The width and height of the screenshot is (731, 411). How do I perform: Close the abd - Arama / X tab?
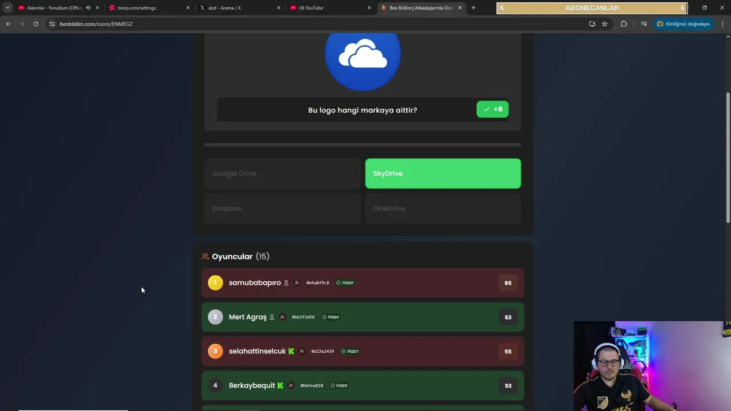279,8
